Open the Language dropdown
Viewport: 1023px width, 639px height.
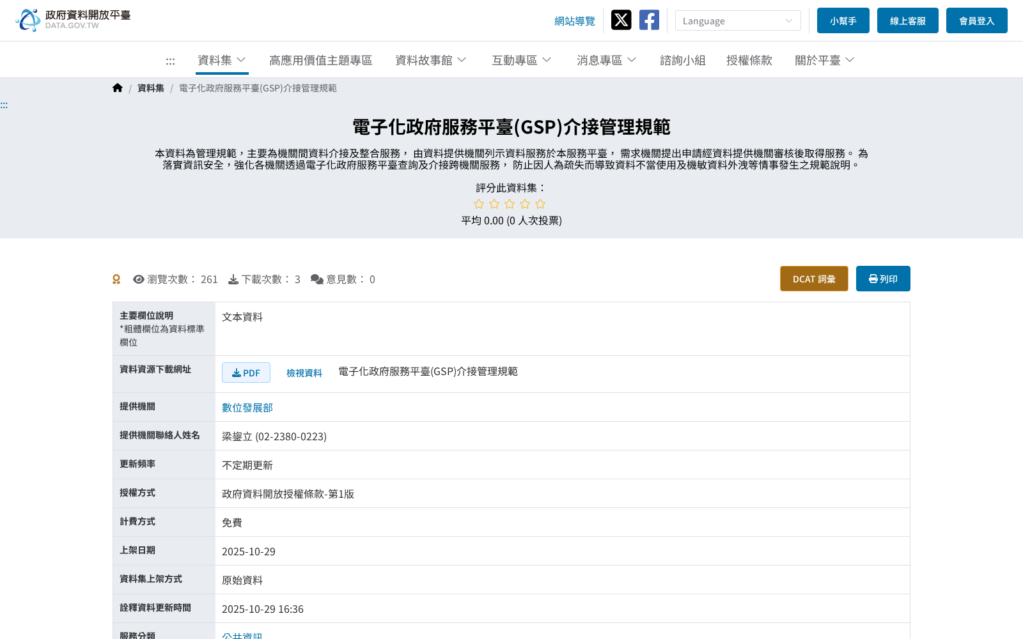738,20
